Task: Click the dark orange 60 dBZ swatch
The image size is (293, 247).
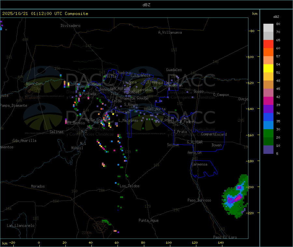Action: (x=268, y=52)
